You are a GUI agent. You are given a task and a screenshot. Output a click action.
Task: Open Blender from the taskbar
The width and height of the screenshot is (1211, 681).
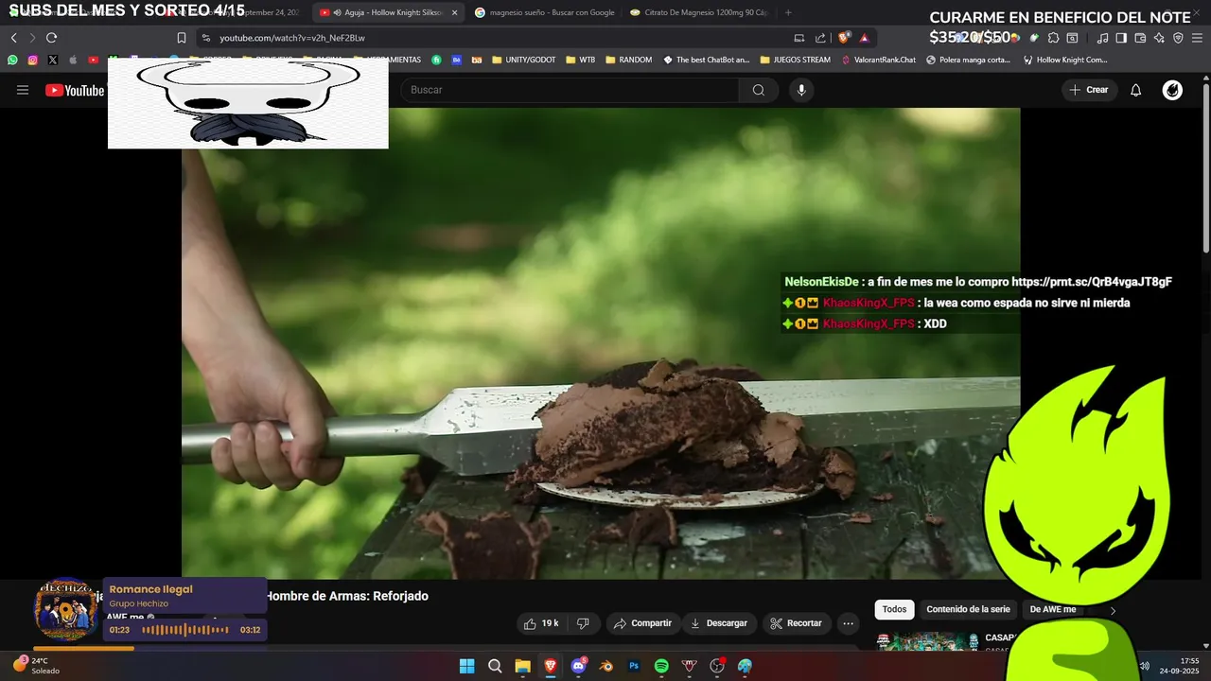[x=606, y=666]
